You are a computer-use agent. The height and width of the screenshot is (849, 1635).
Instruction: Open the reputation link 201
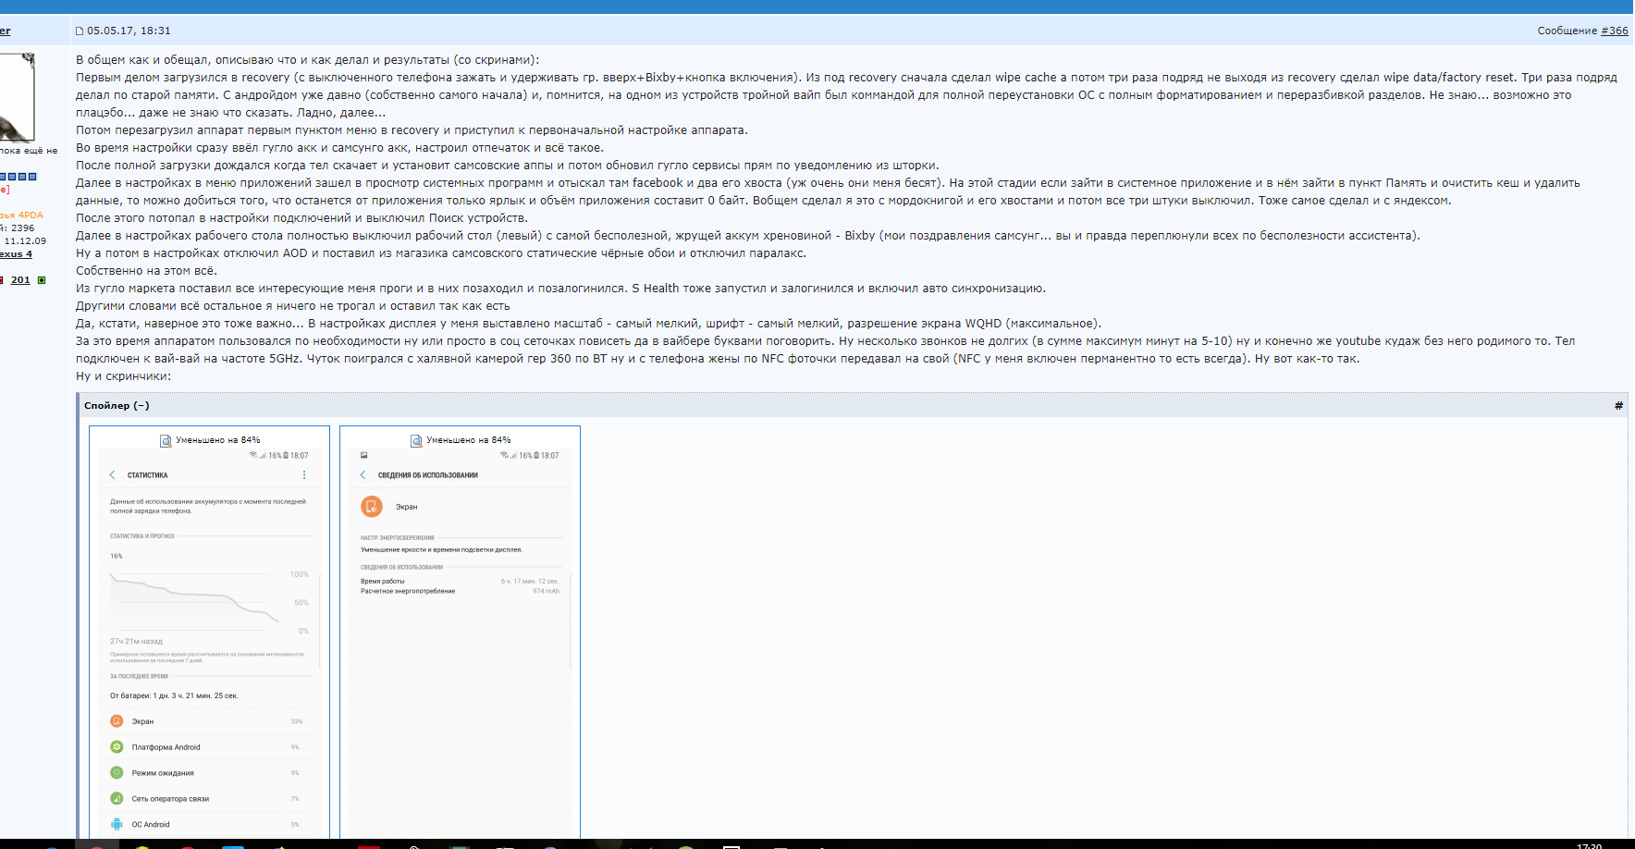(20, 280)
